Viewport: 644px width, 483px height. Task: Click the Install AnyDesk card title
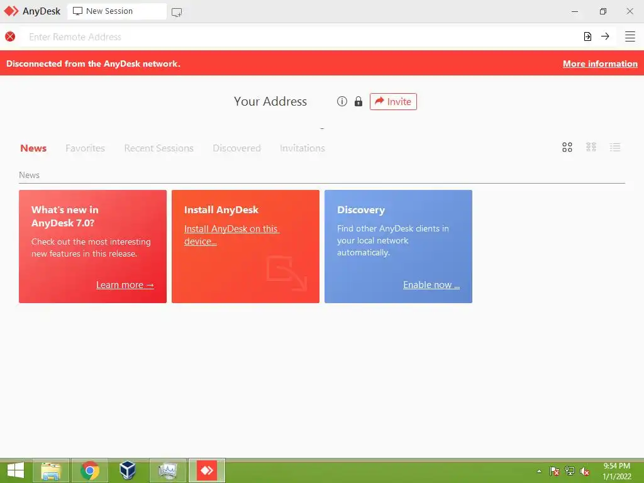221,210
